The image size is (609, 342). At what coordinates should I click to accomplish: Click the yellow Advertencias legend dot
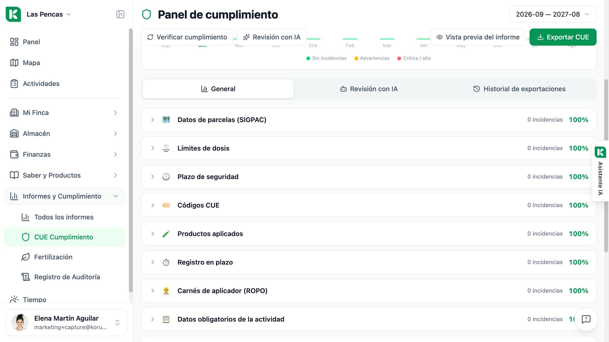point(356,58)
